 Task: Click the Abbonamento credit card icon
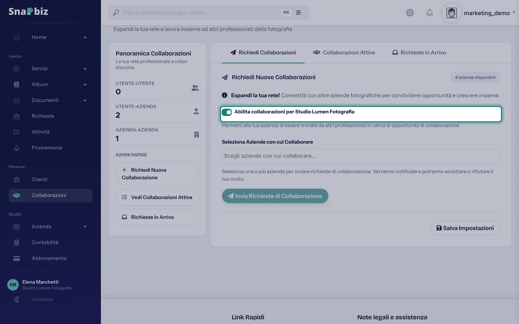(17, 258)
